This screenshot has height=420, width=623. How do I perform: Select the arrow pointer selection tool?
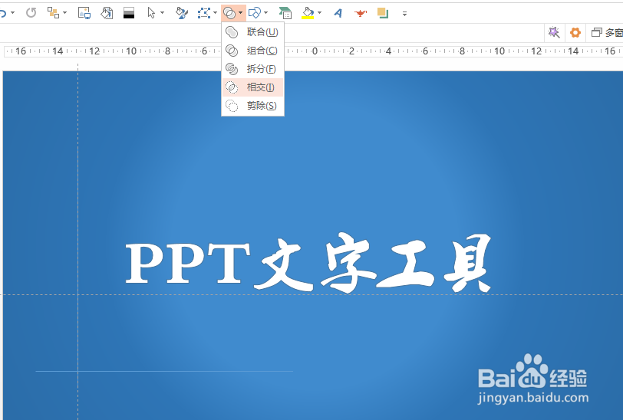[x=151, y=13]
